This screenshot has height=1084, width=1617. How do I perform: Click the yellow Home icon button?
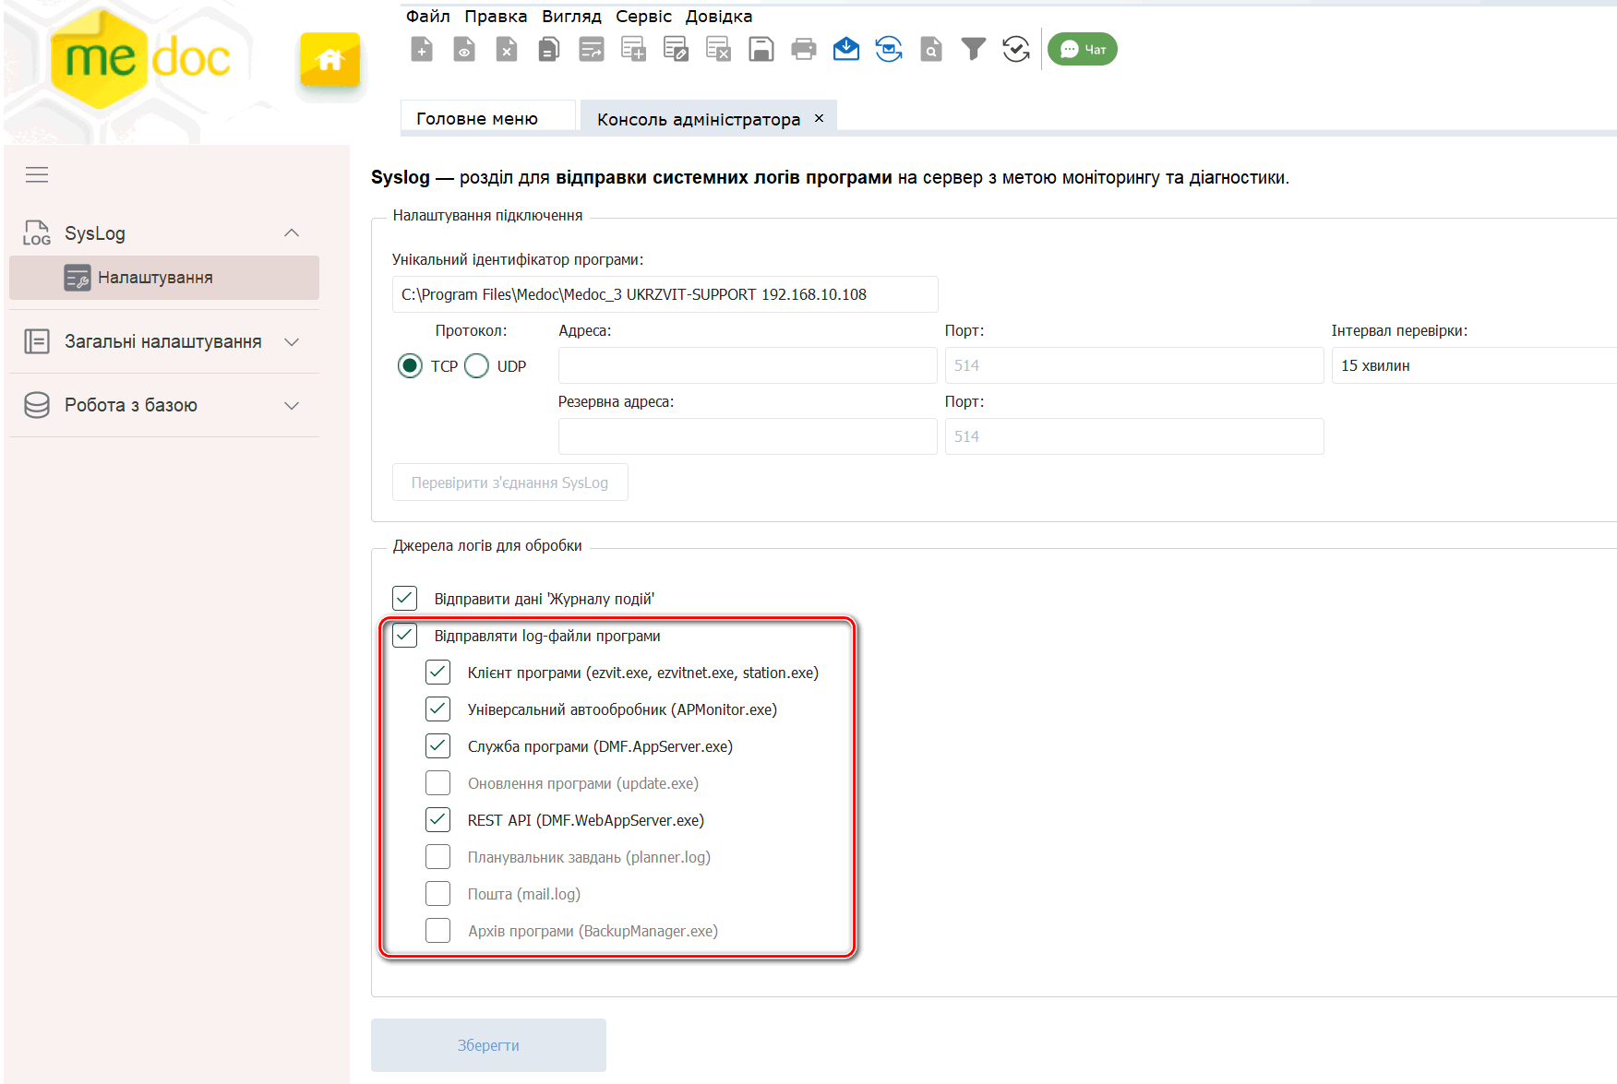(x=329, y=60)
